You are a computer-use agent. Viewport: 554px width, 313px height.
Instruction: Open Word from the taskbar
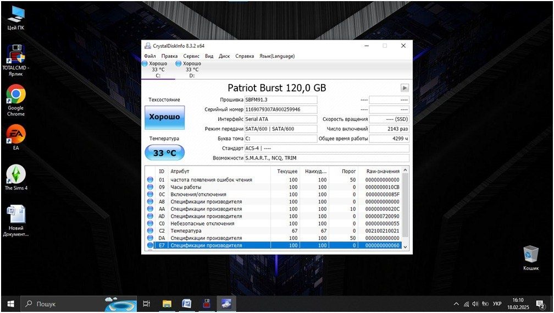[x=186, y=304]
